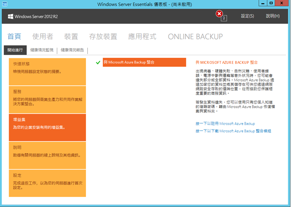291x207 pixels.
Task: Switch to the 使用者 tab
Action: coord(43,36)
